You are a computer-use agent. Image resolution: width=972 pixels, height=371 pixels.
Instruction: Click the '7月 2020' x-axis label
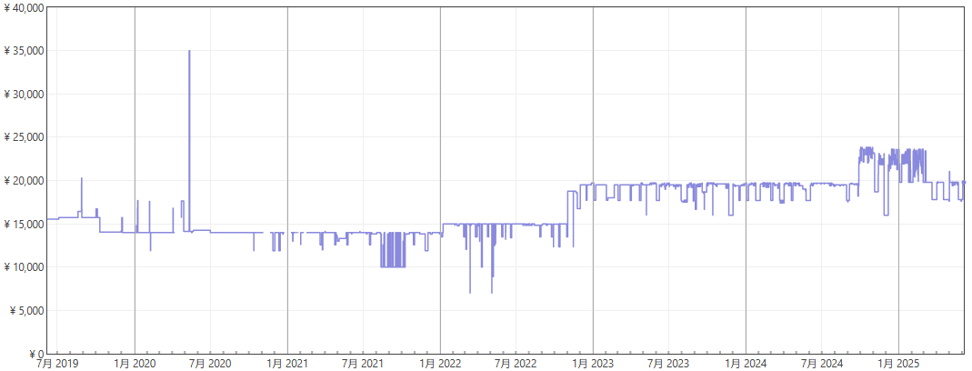click(210, 364)
